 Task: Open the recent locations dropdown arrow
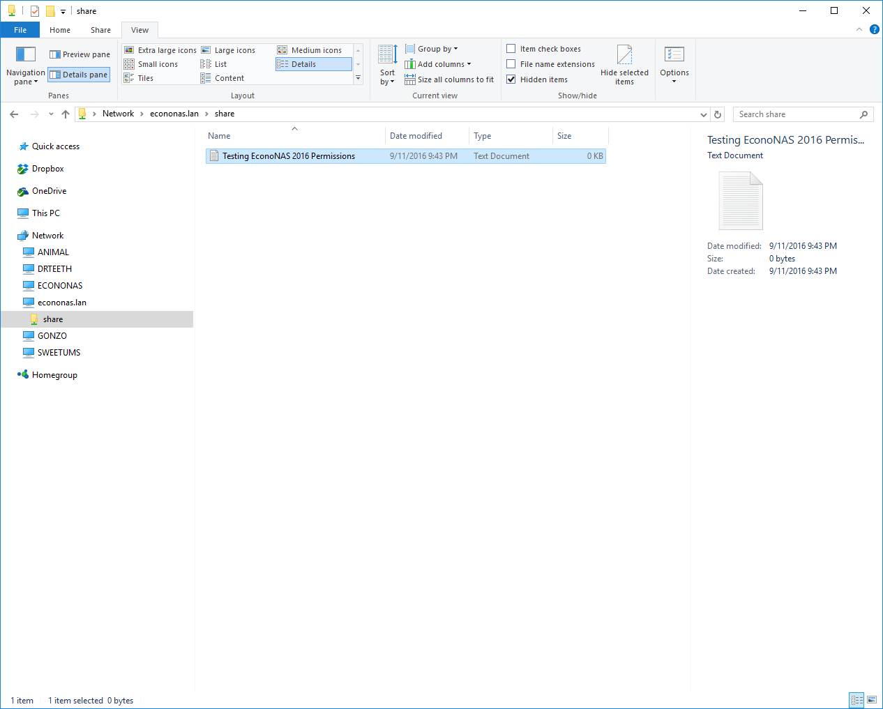click(x=51, y=114)
